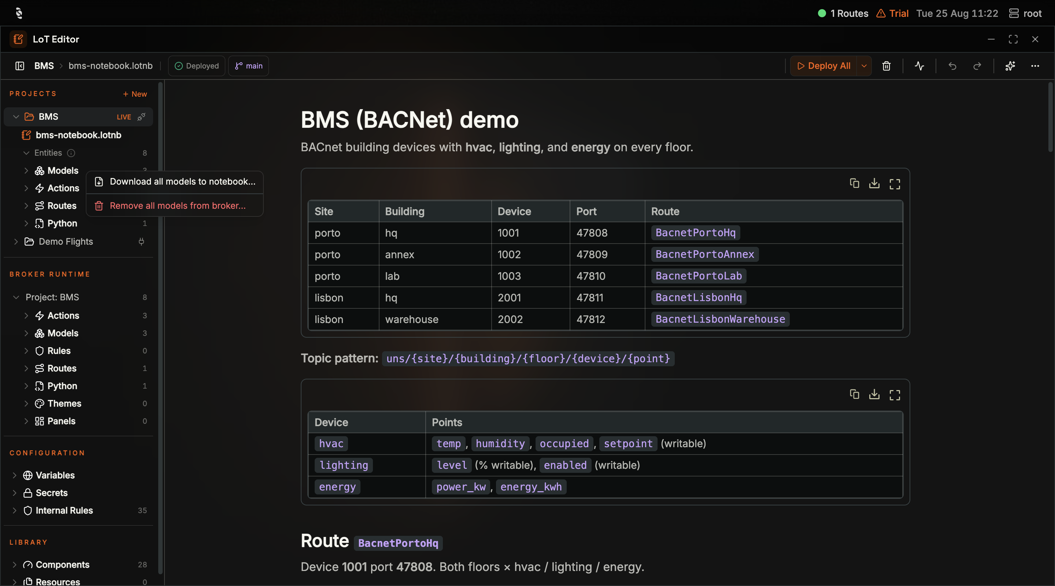The height and width of the screenshot is (586, 1055).
Task: Select Python under Broker Runtime
Action: 62,386
